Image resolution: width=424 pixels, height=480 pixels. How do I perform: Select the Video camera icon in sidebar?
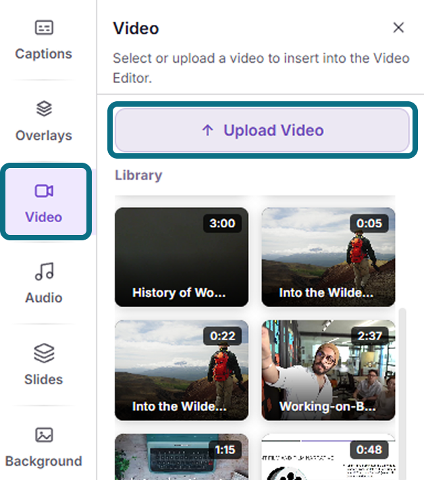(44, 191)
